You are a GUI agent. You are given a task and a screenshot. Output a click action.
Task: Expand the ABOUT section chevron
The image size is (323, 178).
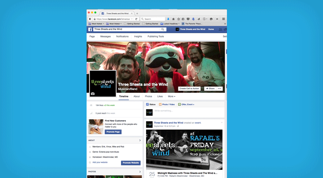point(140,140)
